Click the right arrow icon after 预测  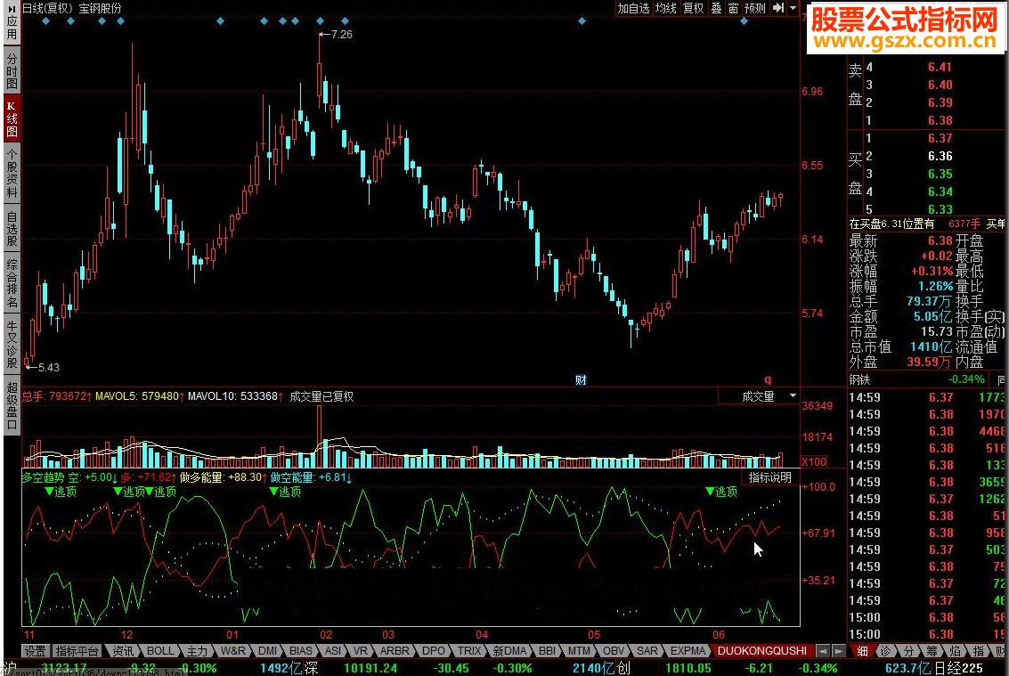tap(778, 8)
